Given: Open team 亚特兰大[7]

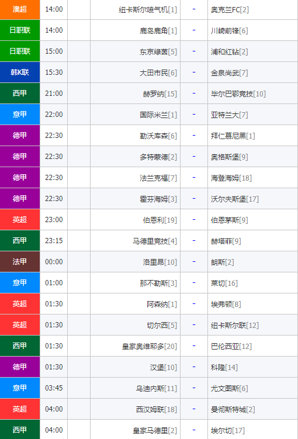Looking at the screenshot, I should (230, 115).
